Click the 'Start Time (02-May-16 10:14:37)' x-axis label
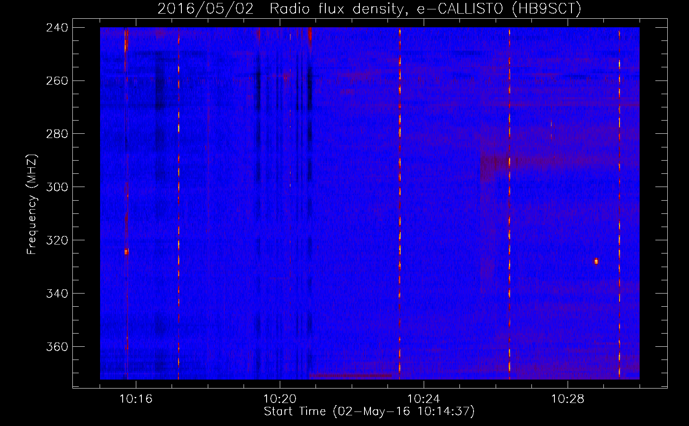The image size is (689, 426). click(369, 412)
